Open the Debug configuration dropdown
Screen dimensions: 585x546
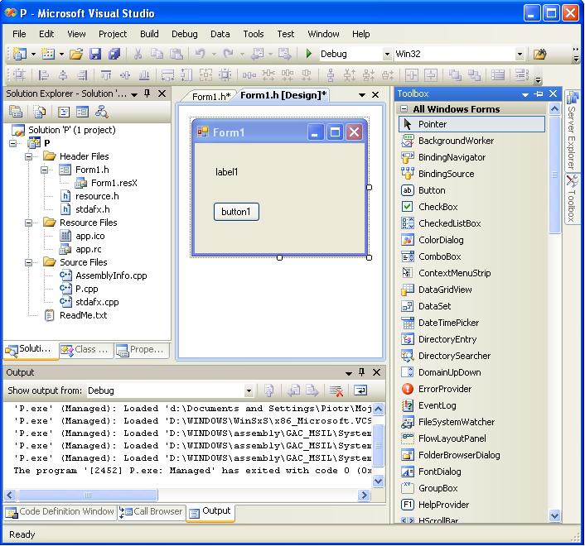[x=387, y=55]
